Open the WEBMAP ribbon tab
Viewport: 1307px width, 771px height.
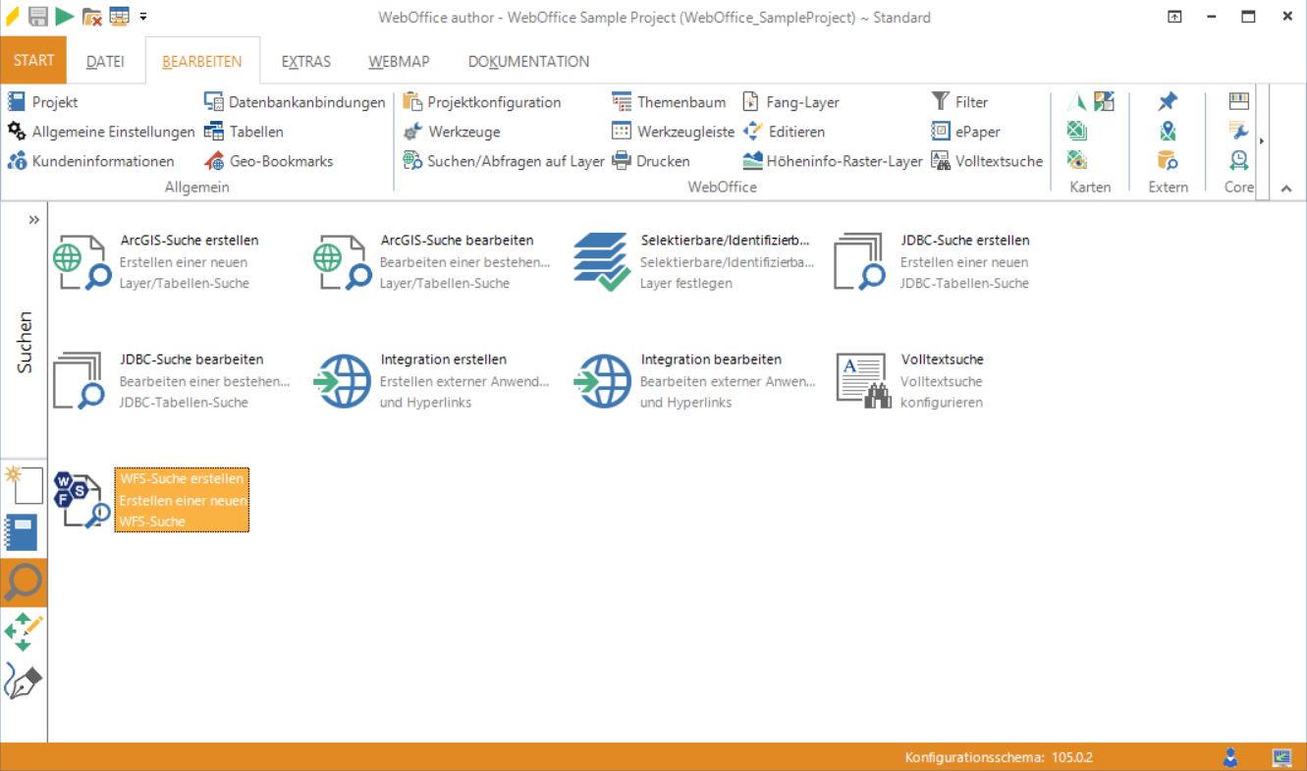(398, 60)
